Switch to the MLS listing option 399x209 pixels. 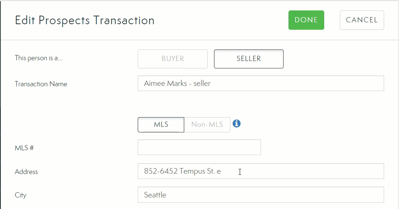(x=161, y=125)
